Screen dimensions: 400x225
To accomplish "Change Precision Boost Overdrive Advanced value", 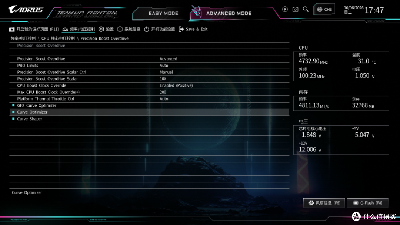I will pyautogui.click(x=169, y=59).
